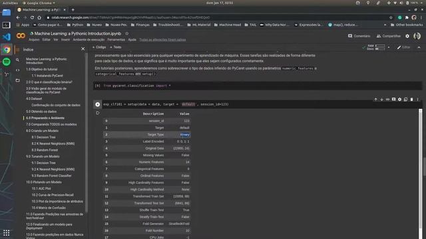Add a new code cell with + Código
The image size is (426, 239).
coord(99,47)
